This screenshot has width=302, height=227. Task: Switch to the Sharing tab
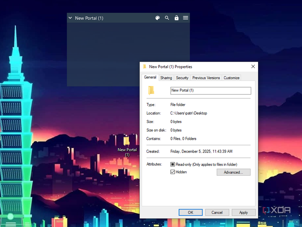[x=166, y=77]
